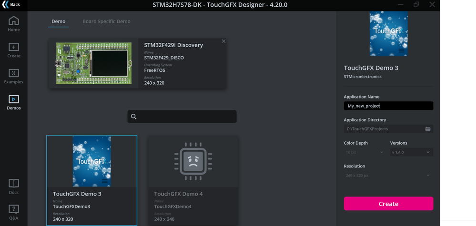
Task: Click the Application Name input field
Action: [388, 106]
